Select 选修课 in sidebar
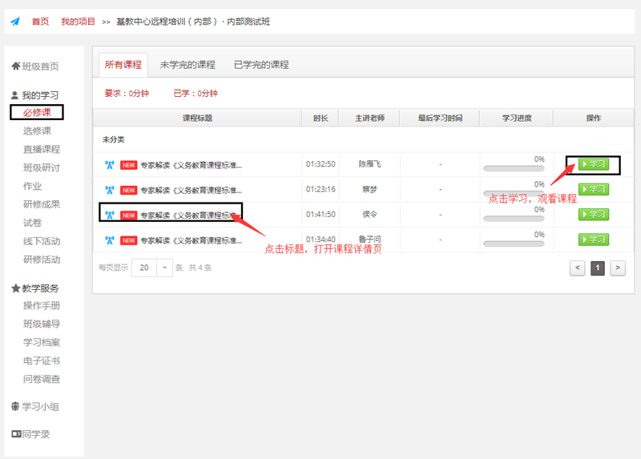Viewport: 641px width, 459px height. [37, 131]
